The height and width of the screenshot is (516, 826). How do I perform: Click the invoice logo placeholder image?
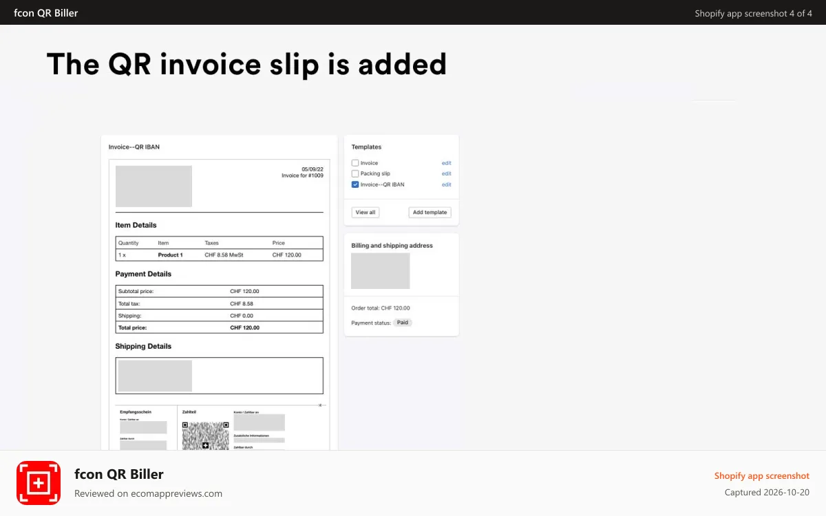(x=153, y=186)
